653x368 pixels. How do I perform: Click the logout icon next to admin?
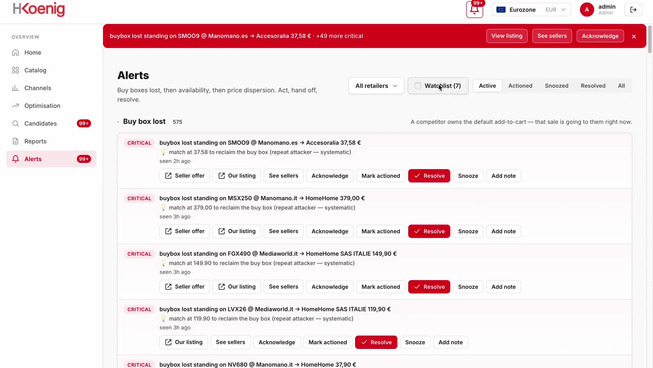tap(633, 10)
